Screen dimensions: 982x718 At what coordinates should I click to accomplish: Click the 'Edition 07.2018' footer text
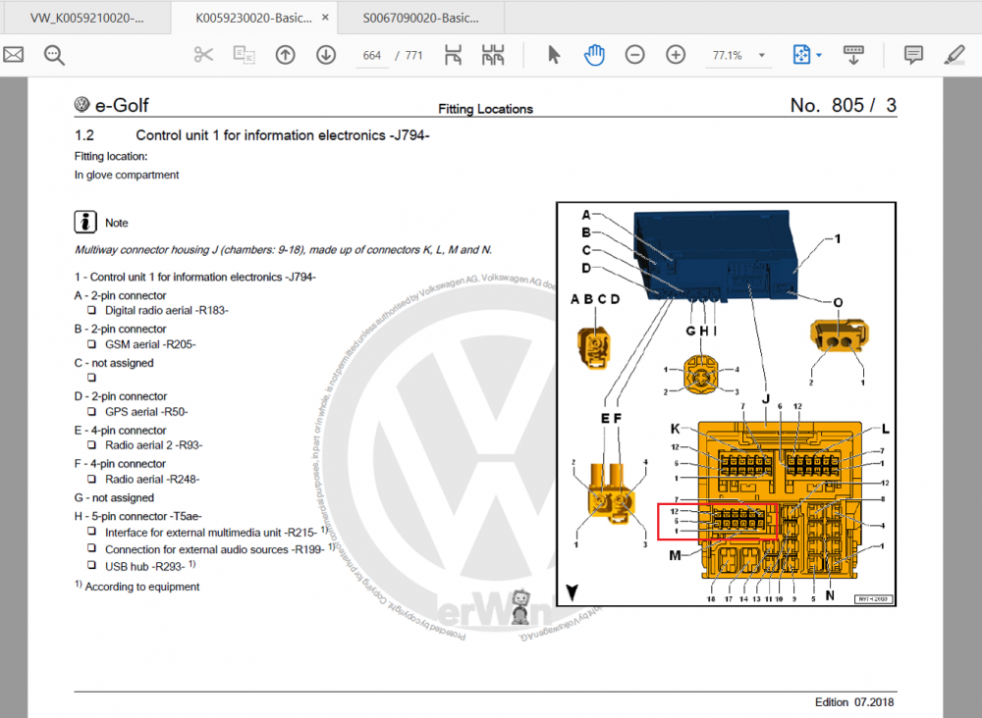pos(854,702)
